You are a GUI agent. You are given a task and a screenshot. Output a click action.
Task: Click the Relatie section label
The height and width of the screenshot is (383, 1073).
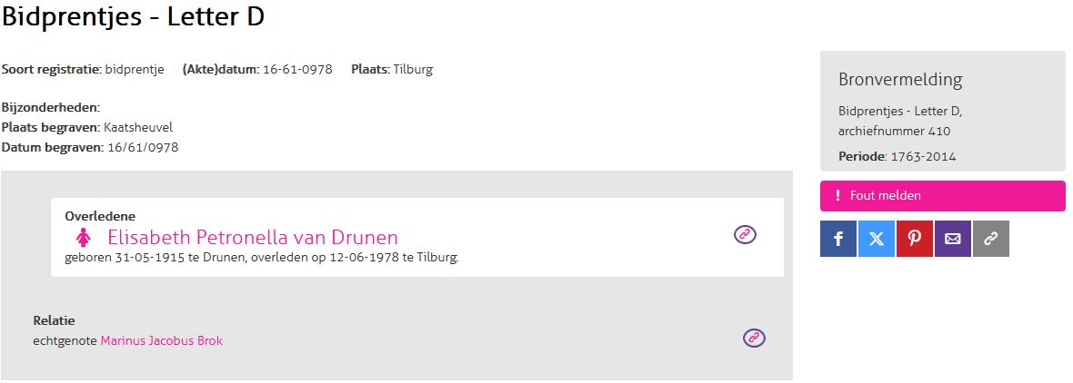click(54, 320)
